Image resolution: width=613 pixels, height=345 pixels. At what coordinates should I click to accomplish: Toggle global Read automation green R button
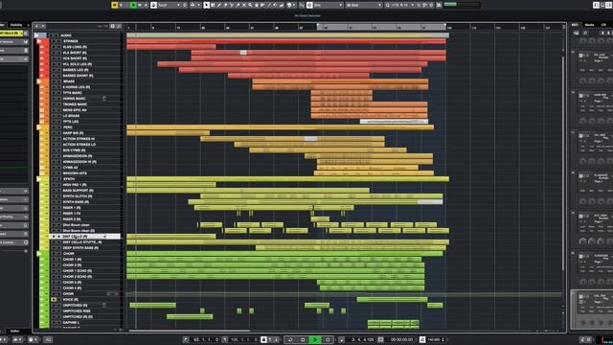click(133, 5)
